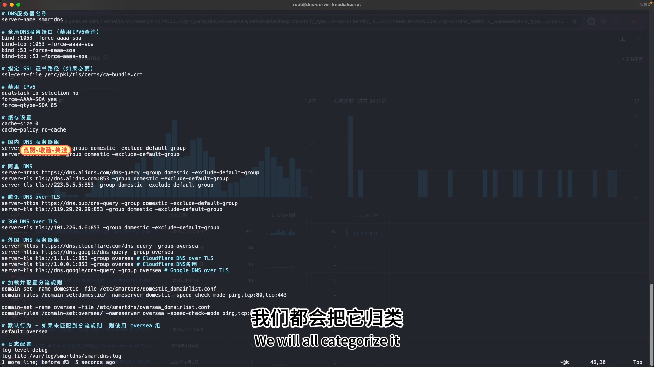Click the server-https dns.alidns.com/dns-query line
Viewport: 654px width, 367px height.
(130, 173)
